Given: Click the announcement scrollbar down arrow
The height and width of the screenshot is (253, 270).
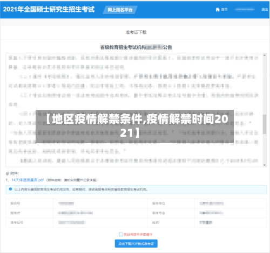Looking at the screenshot, I should 264,165.
